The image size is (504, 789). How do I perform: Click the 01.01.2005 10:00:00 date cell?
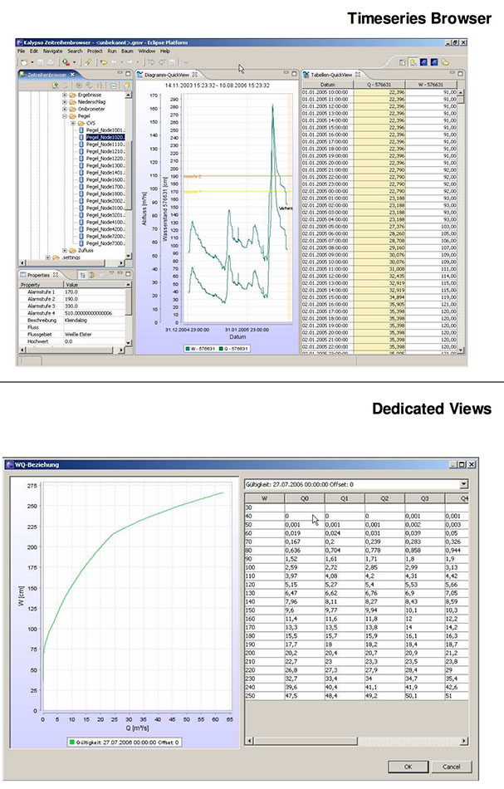327,92
